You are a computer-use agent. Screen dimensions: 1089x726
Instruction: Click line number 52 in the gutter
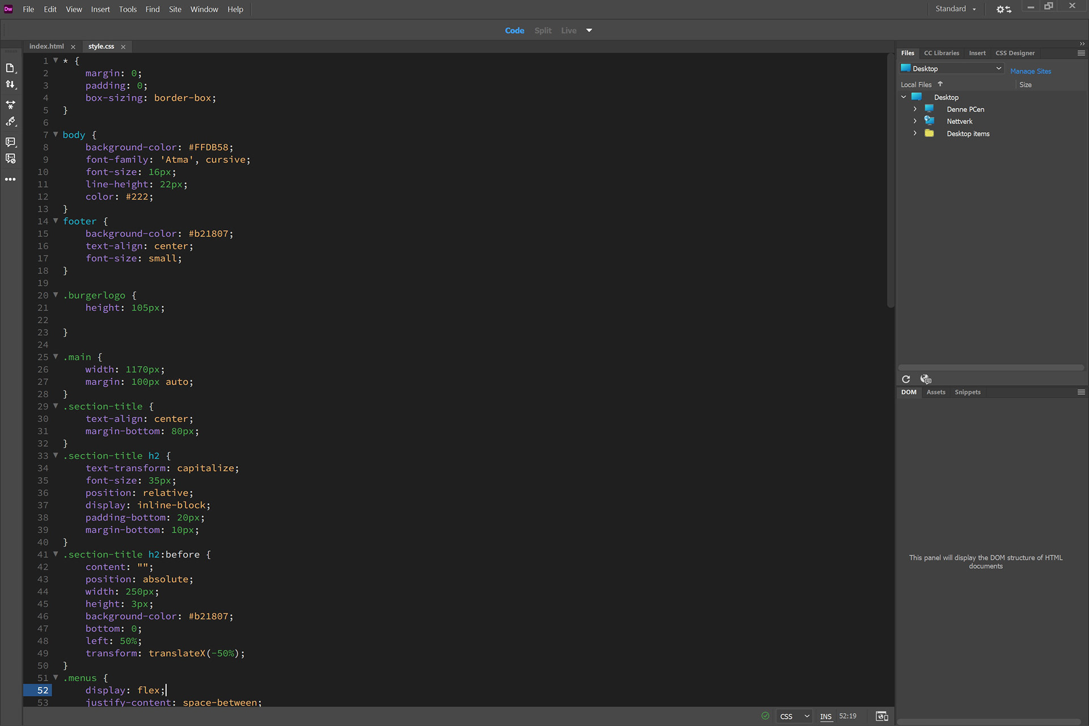[43, 690]
